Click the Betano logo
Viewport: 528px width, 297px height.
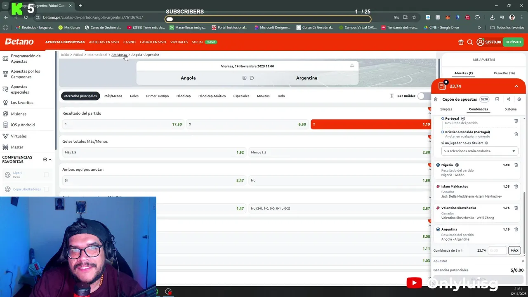tap(19, 42)
